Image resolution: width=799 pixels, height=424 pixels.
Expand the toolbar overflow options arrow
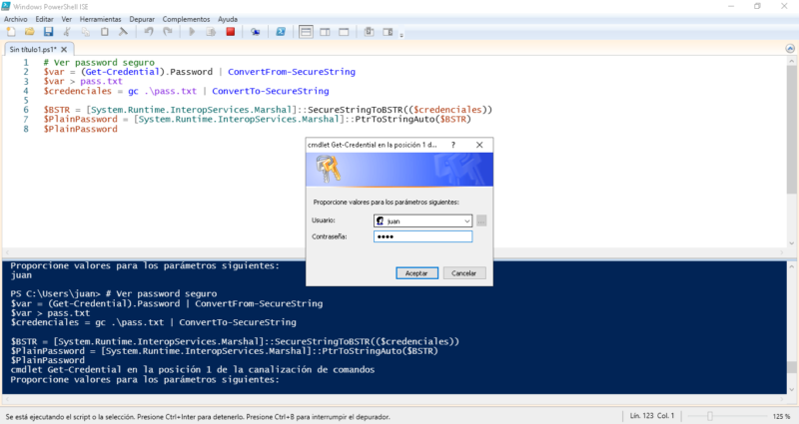point(401,35)
